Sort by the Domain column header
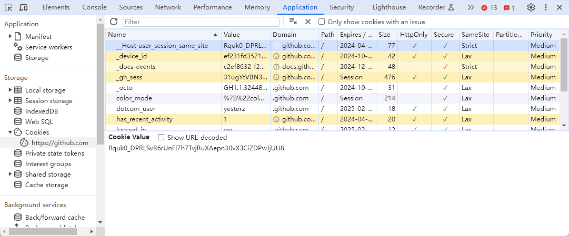This screenshot has height=236, width=569. (x=295, y=35)
